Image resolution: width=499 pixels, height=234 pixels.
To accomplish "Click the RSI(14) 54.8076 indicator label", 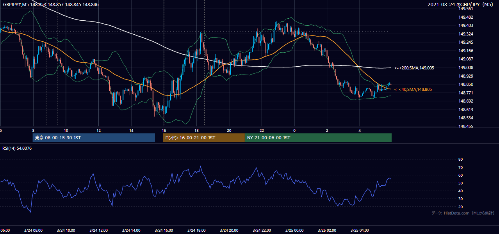I will click(x=17, y=149).
